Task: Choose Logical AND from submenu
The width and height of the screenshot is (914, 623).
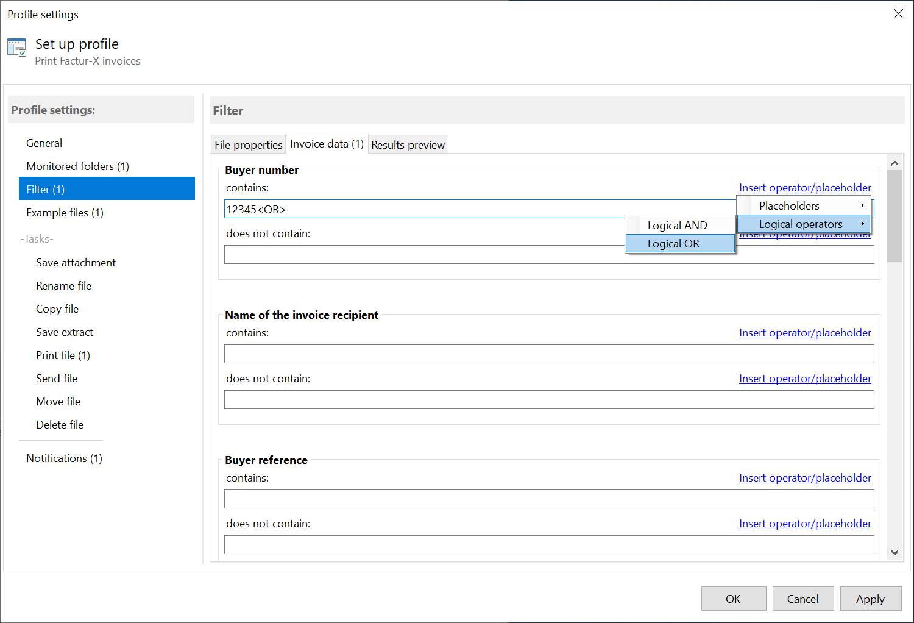Action: click(680, 226)
